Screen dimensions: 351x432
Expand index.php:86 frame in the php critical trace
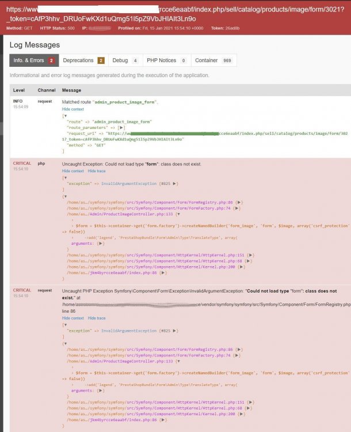[163, 273]
